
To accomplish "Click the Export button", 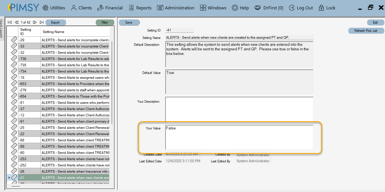I will (x=55, y=22).
